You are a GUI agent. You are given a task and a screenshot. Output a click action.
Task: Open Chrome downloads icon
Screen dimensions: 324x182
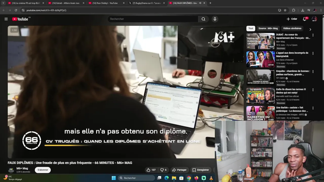[x=302, y=10]
